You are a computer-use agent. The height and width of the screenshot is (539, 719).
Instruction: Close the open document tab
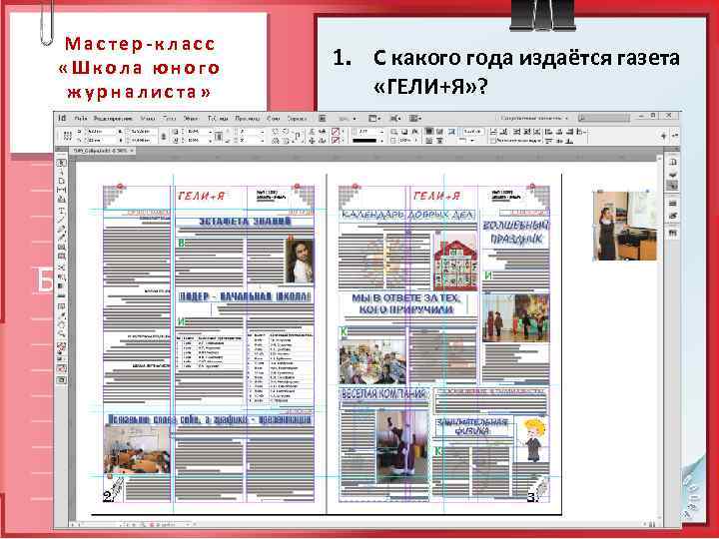132,151
